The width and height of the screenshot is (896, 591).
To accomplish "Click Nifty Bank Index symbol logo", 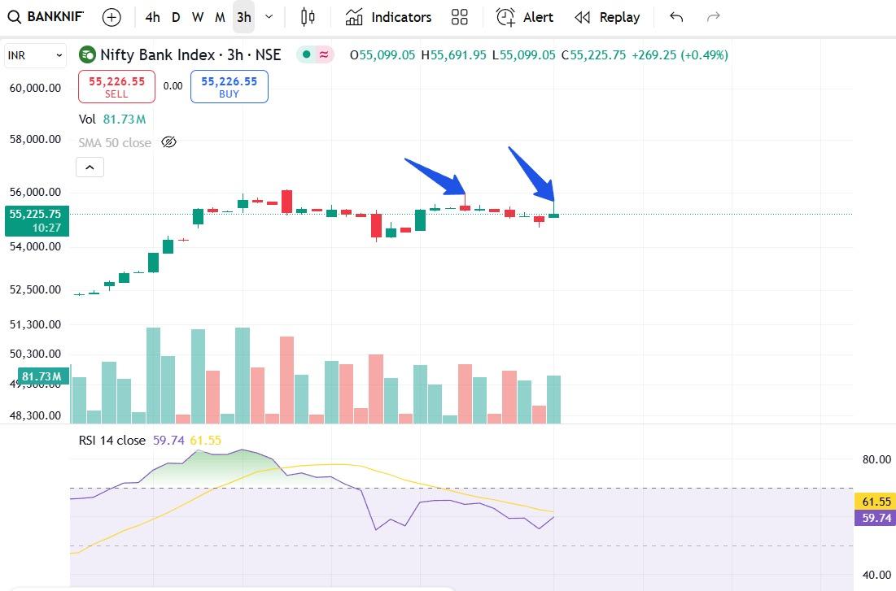I will click(x=87, y=54).
